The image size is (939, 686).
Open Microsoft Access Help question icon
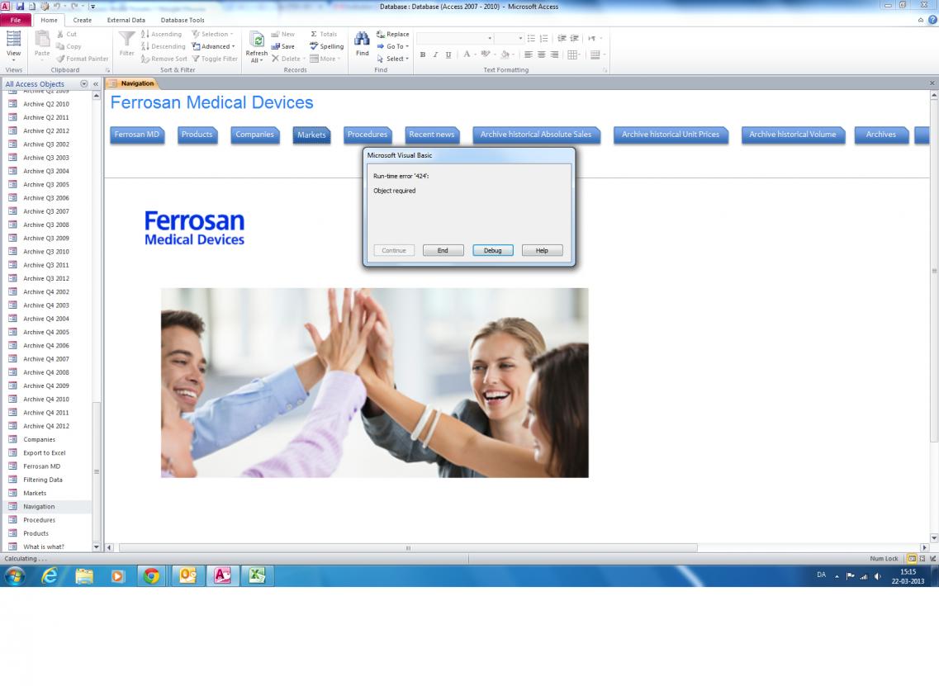(x=932, y=20)
